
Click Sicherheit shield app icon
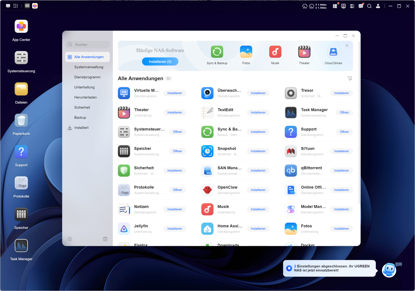pyautogui.click(x=124, y=171)
